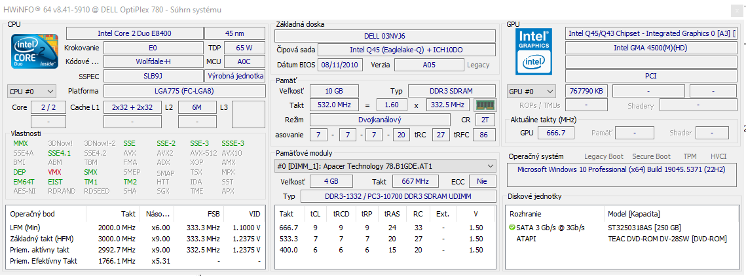Click the Výrobná jednotka button

[235, 75]
